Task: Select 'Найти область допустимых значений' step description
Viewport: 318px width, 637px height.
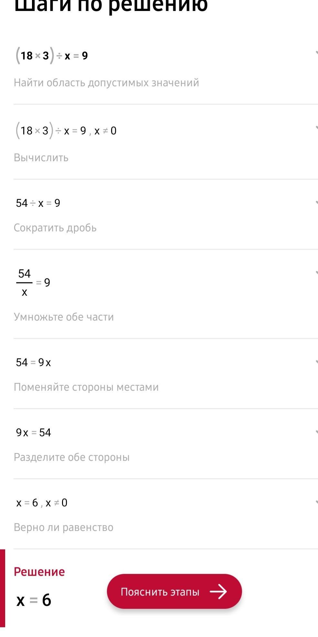Action: coord(106,83)
